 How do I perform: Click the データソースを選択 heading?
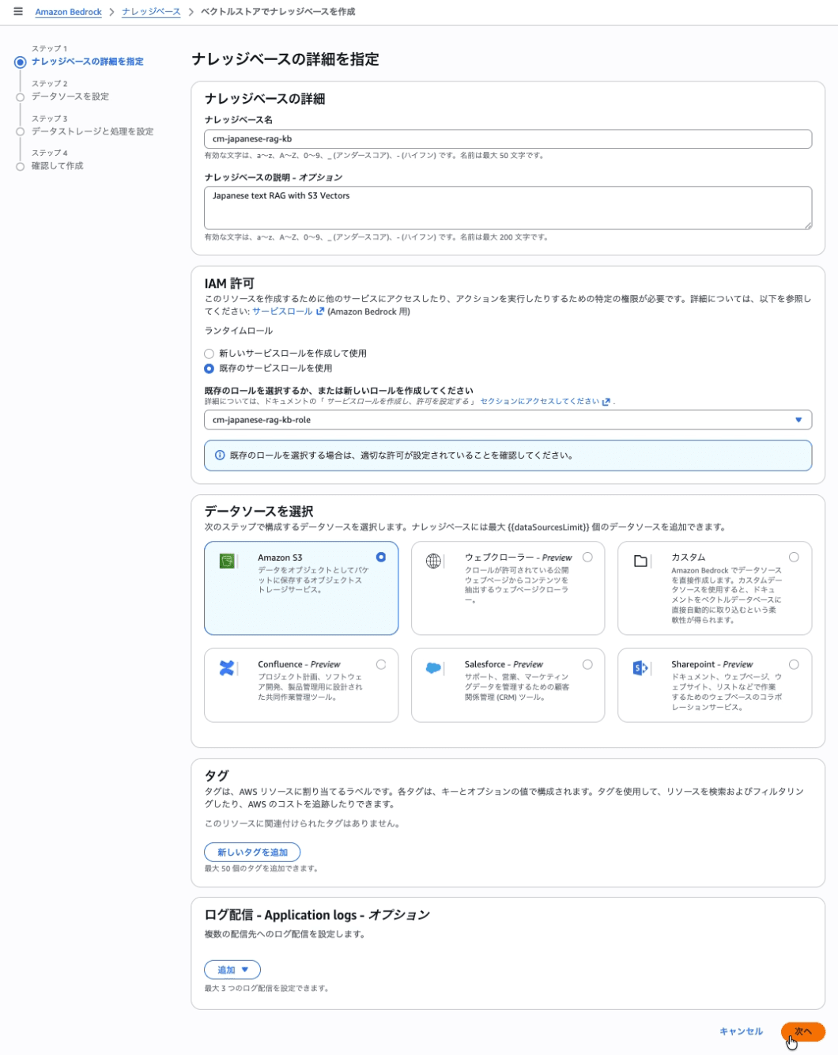259,512
